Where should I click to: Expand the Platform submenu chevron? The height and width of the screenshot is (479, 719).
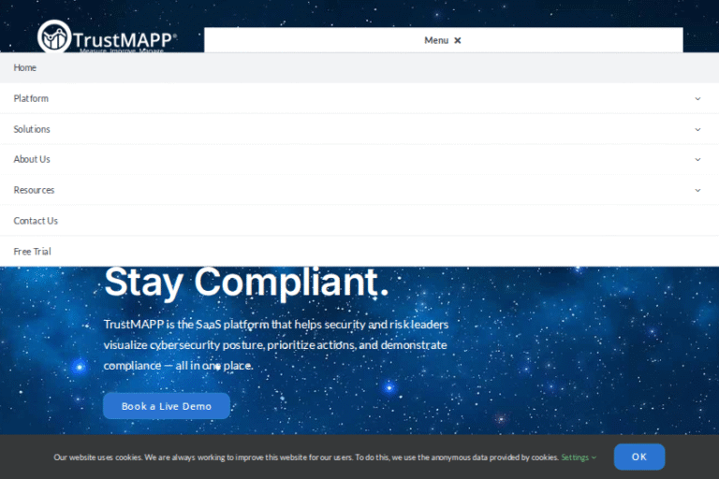[697, 98]
